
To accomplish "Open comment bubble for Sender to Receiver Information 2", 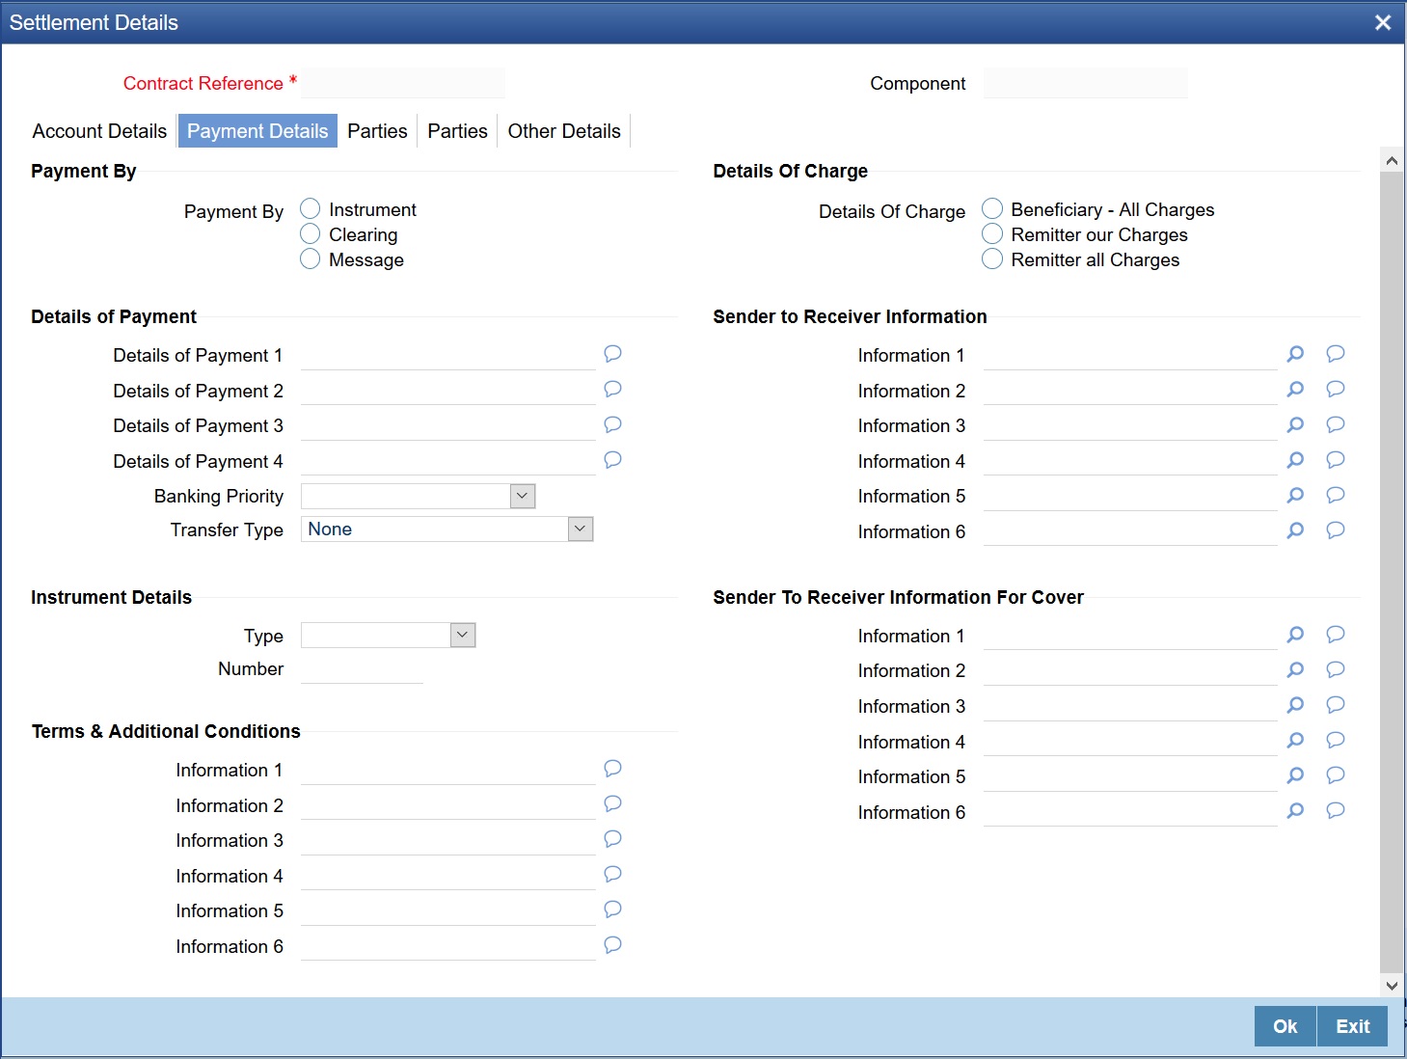I will (1335, 389).
